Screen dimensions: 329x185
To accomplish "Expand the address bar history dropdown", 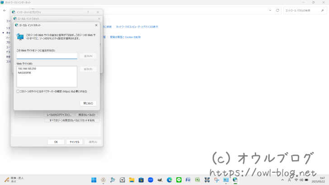I will (x=270, y=10).
